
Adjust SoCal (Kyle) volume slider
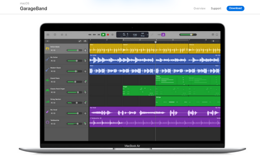tap(74, 50)
